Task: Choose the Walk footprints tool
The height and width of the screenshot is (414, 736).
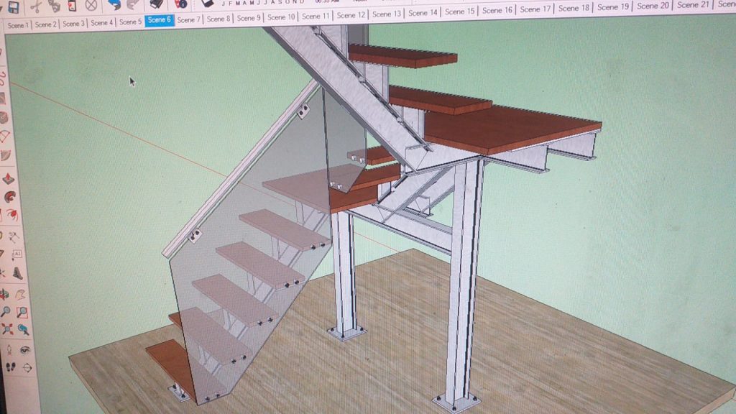Action: pos(10,367)
